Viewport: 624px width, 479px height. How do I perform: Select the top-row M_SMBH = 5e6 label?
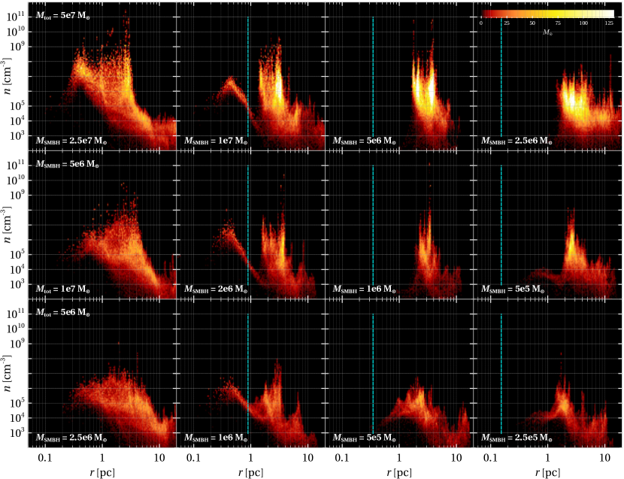tap(365, 141)
